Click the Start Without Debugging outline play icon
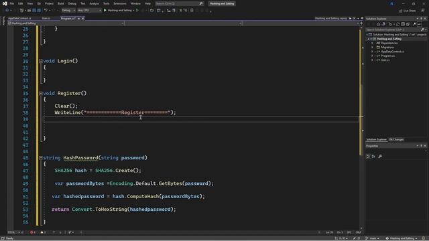429x241 pixels. (x=137, y=11)
